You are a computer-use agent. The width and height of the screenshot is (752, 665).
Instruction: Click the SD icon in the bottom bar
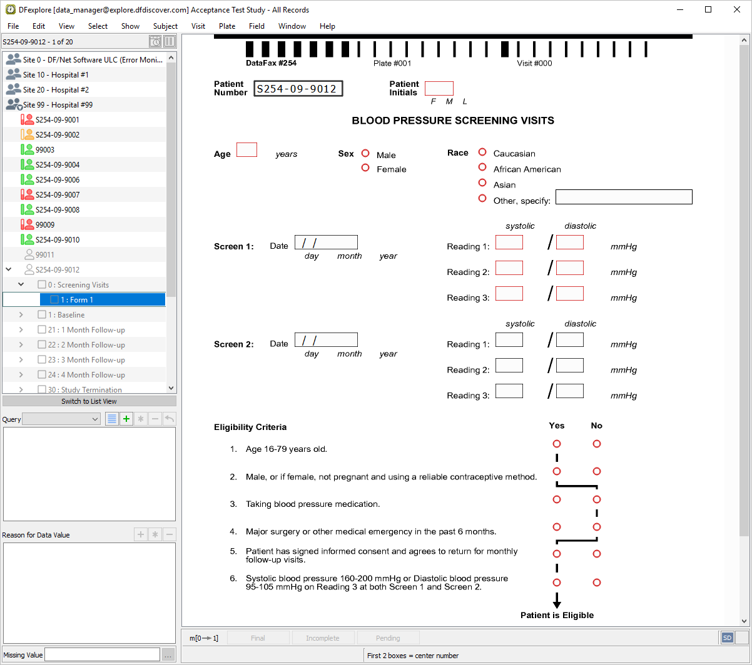727,637
